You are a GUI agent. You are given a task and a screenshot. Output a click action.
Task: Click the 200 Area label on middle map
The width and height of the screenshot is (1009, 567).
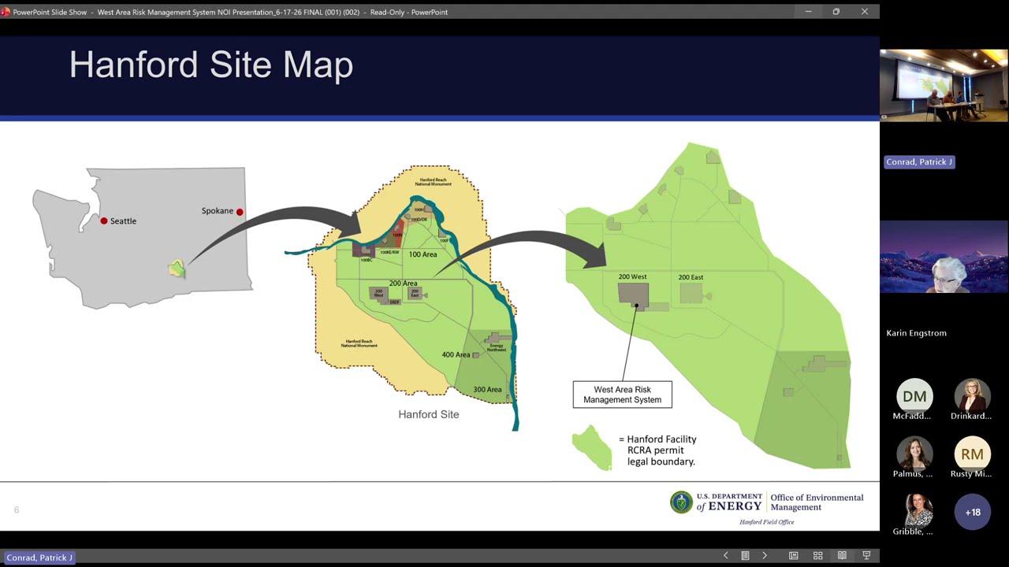[403, 283]
